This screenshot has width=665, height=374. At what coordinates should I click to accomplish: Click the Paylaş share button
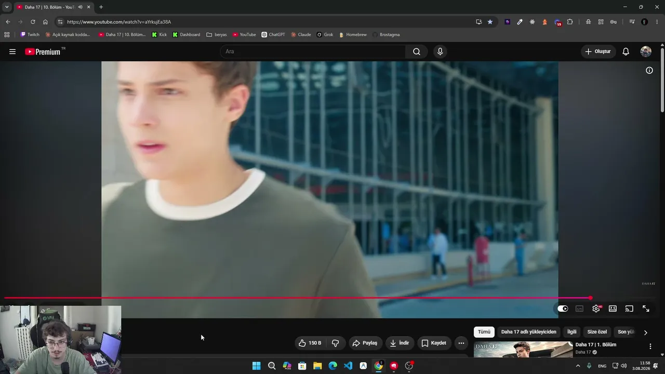click(x=365, y=343)
